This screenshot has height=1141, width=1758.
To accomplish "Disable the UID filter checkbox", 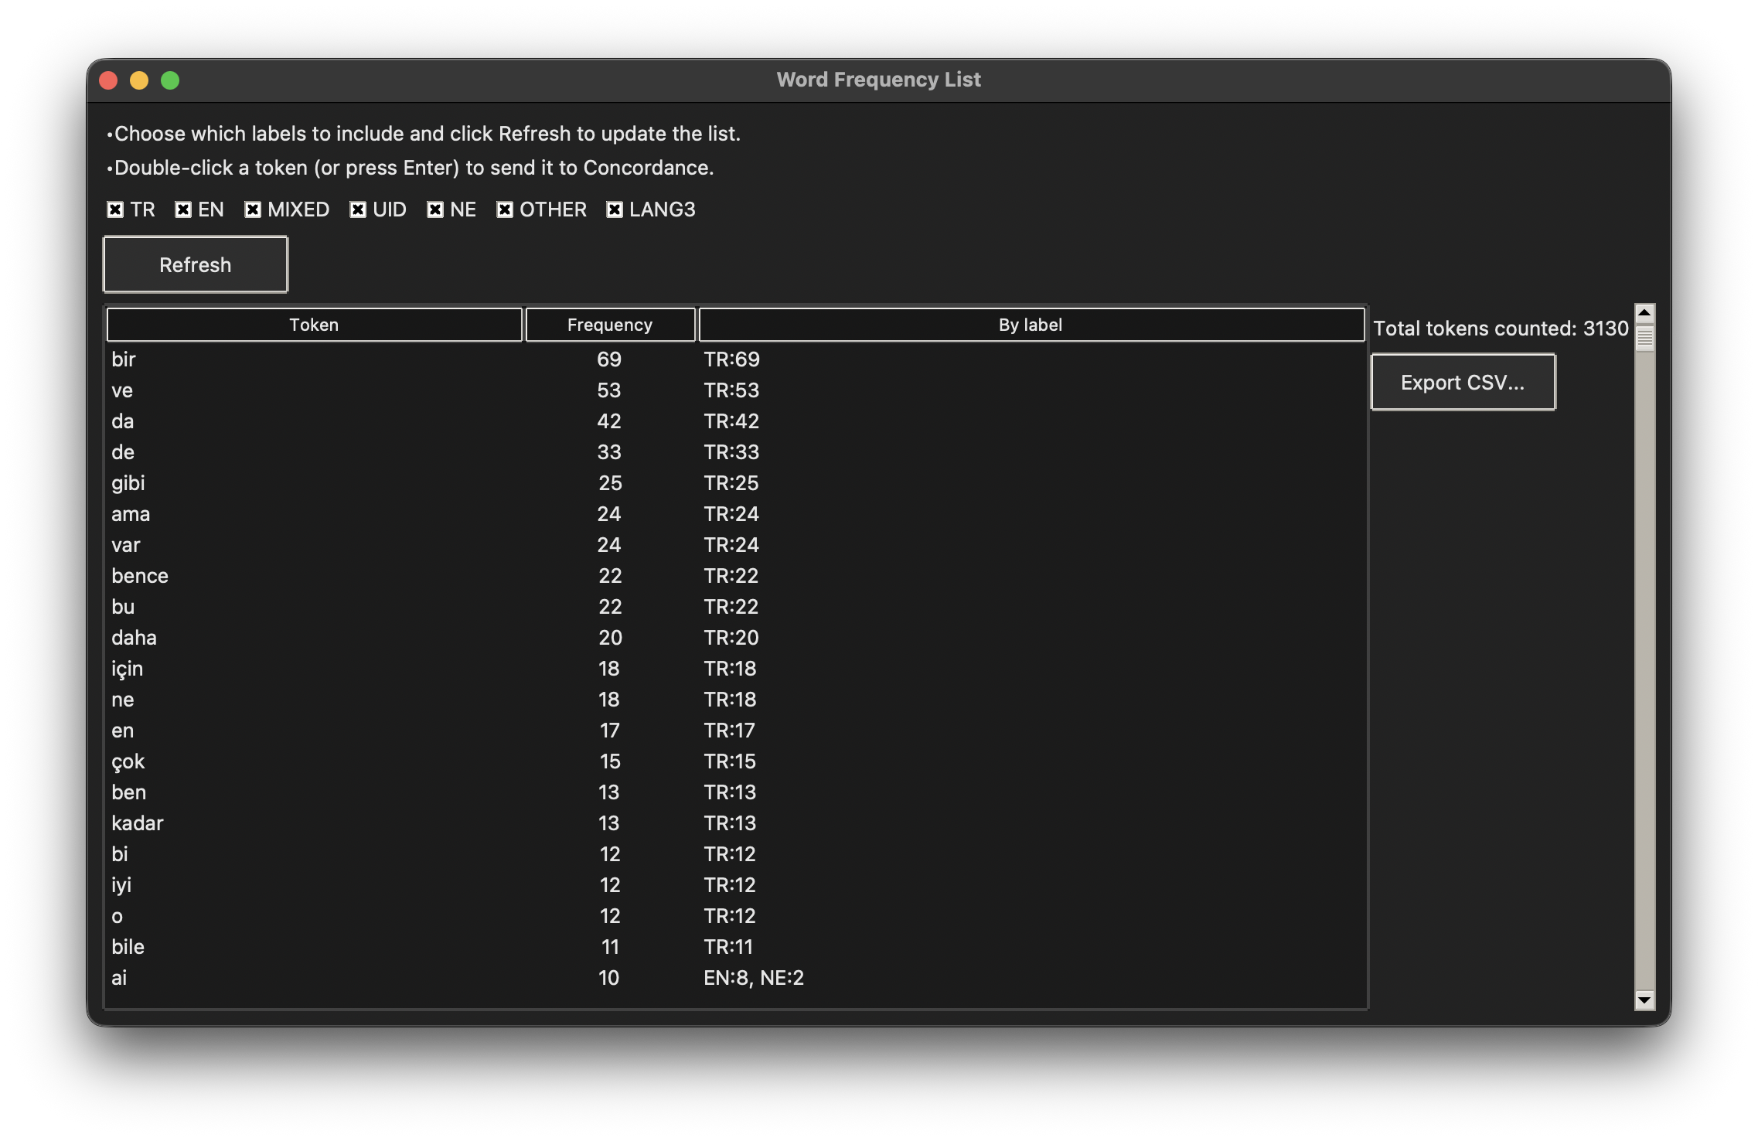I will coord(357,209).
